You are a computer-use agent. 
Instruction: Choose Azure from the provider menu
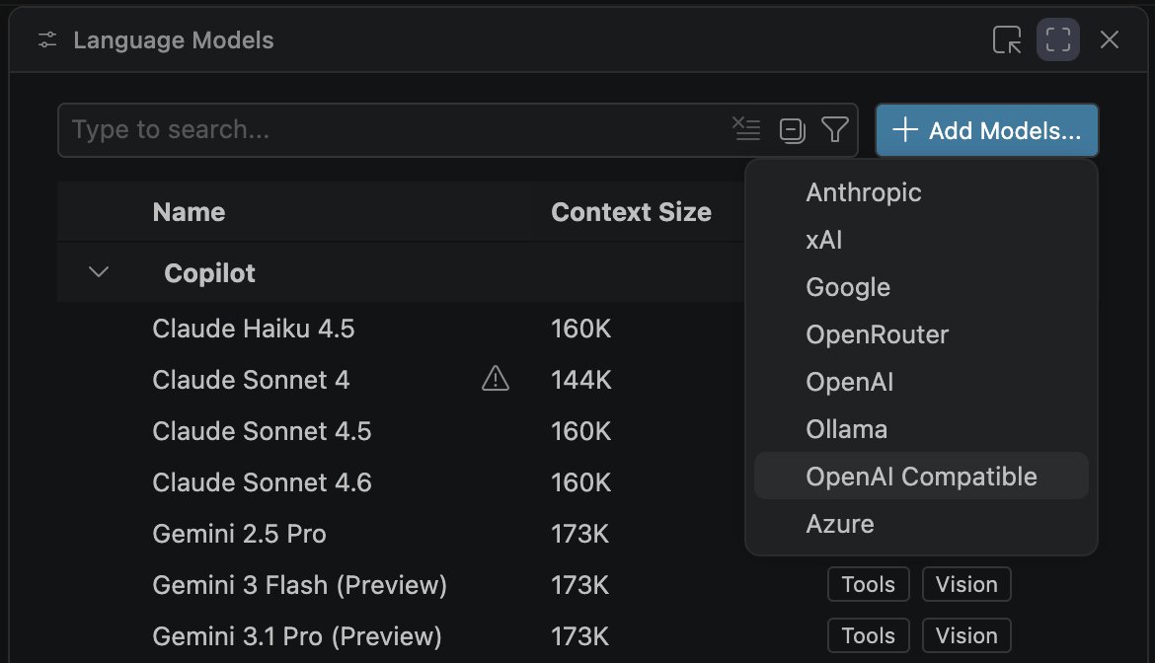921,524
